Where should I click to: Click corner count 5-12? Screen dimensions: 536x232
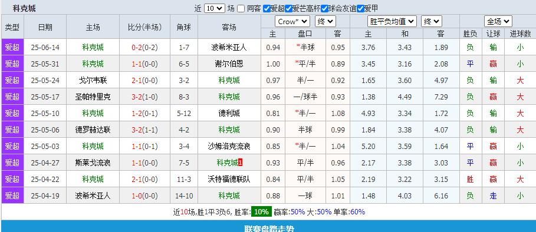184,114
